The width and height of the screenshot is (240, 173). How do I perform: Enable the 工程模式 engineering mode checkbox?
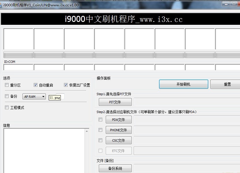point(7,108)
